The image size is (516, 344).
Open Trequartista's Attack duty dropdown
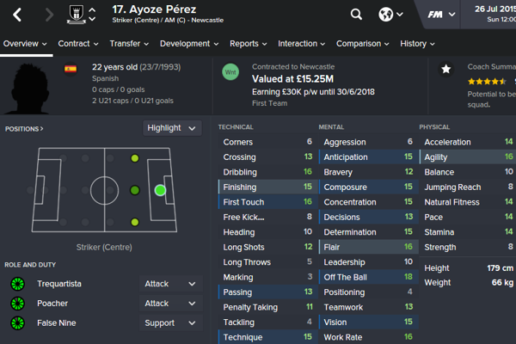[x=170, y=284]
